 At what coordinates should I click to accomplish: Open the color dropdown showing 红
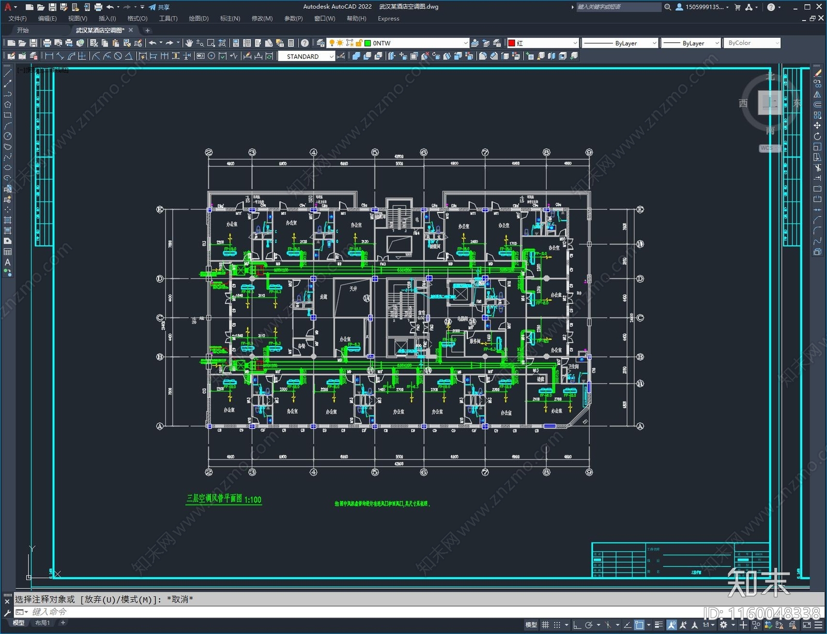coord(542,43)
